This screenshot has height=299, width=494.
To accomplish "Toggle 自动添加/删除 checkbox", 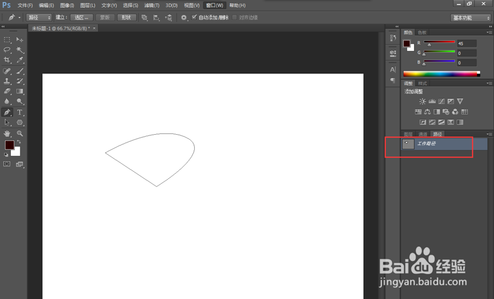I will pos(194,17).
